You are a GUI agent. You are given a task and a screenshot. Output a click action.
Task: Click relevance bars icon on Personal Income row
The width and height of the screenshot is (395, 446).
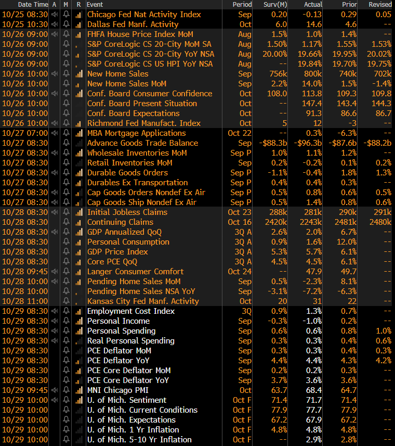78,321
